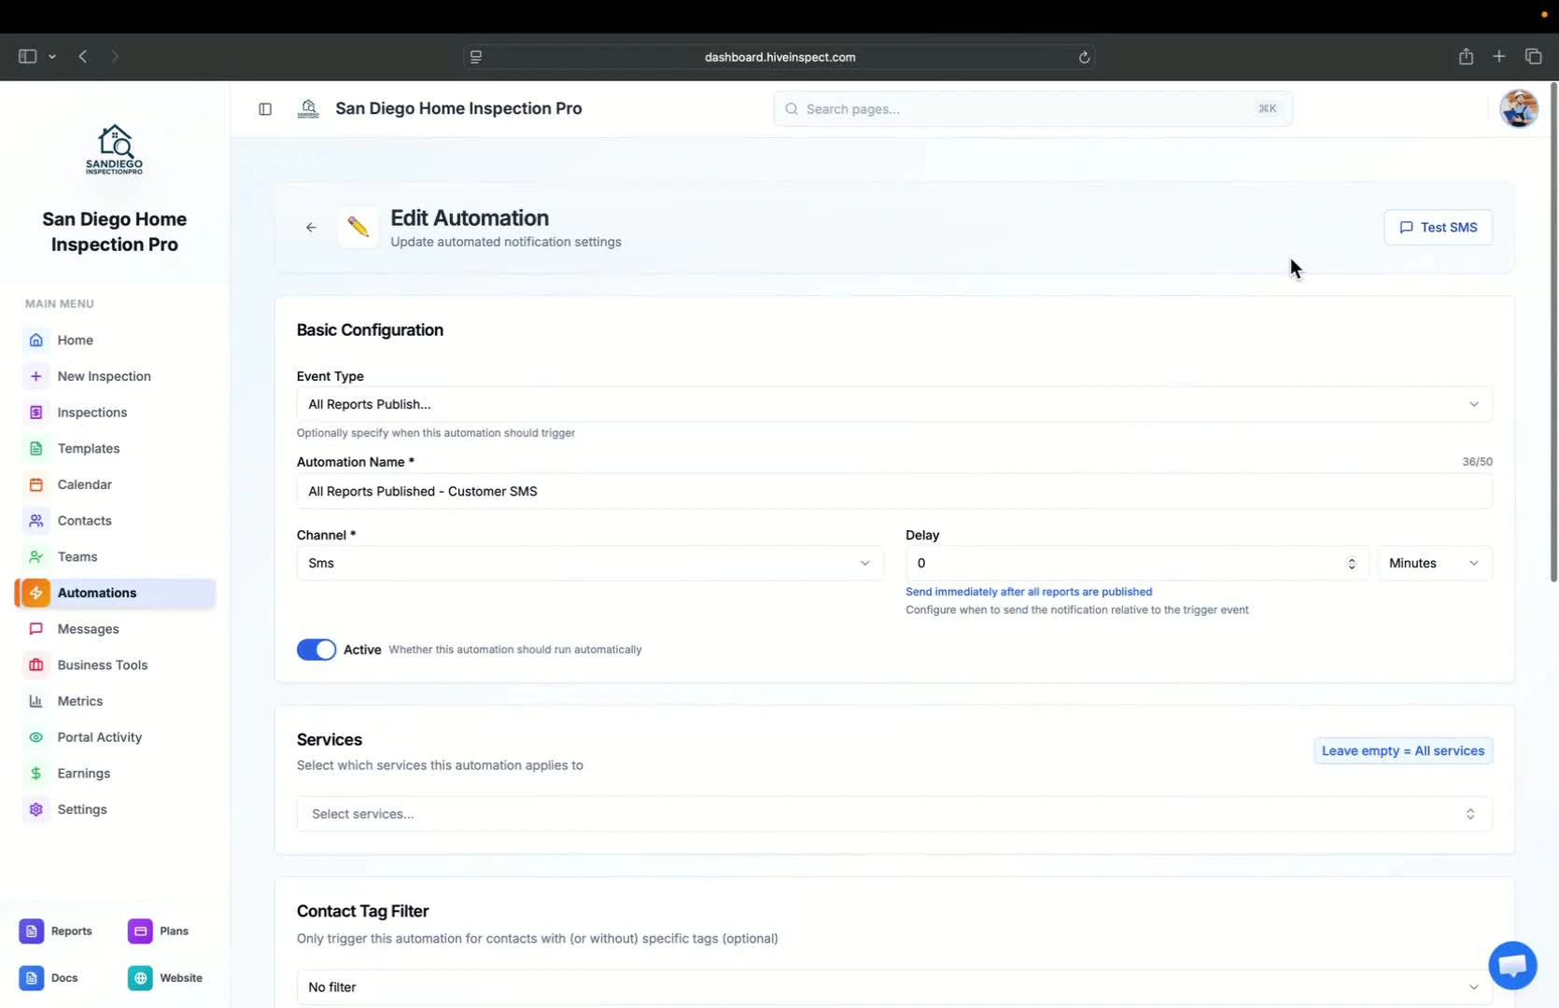Screen dimensions: 1559x1008
Task: Click the Earnings dollar icon
Action: [x=35, y=773]
